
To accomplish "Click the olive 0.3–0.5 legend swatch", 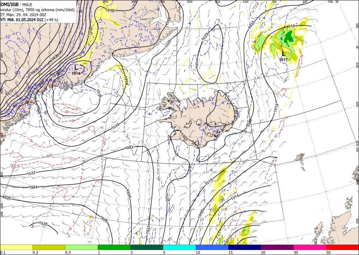I will point(49,247).
